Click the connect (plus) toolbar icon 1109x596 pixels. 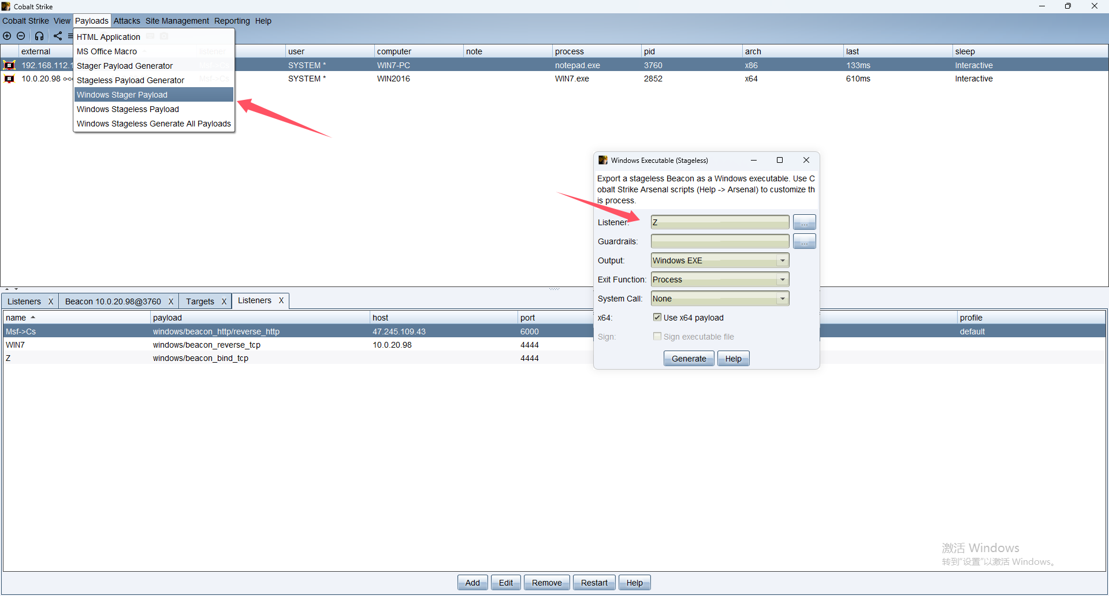pos(7,36)
